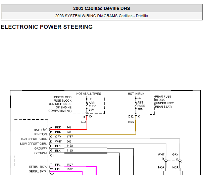This screenshot has height=175, width=203.
Task: Click the NCA label under connector A
Action: point(175,167)
